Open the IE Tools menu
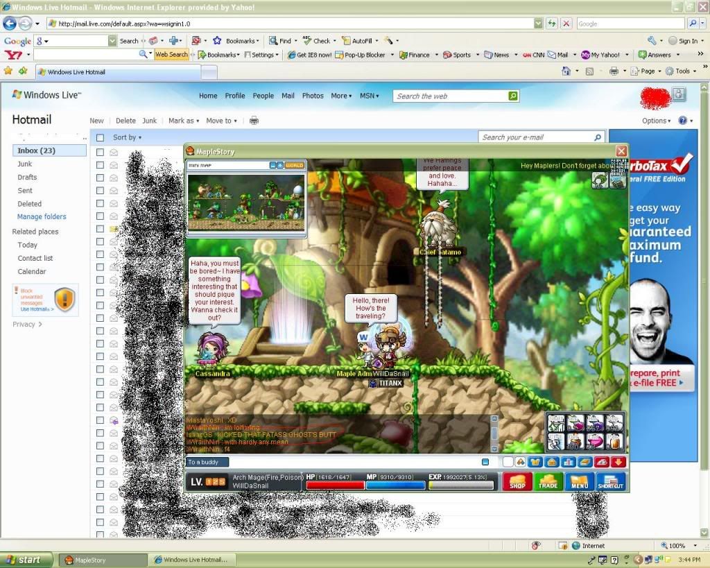The image size is (710, 568). tap(681, 71)
